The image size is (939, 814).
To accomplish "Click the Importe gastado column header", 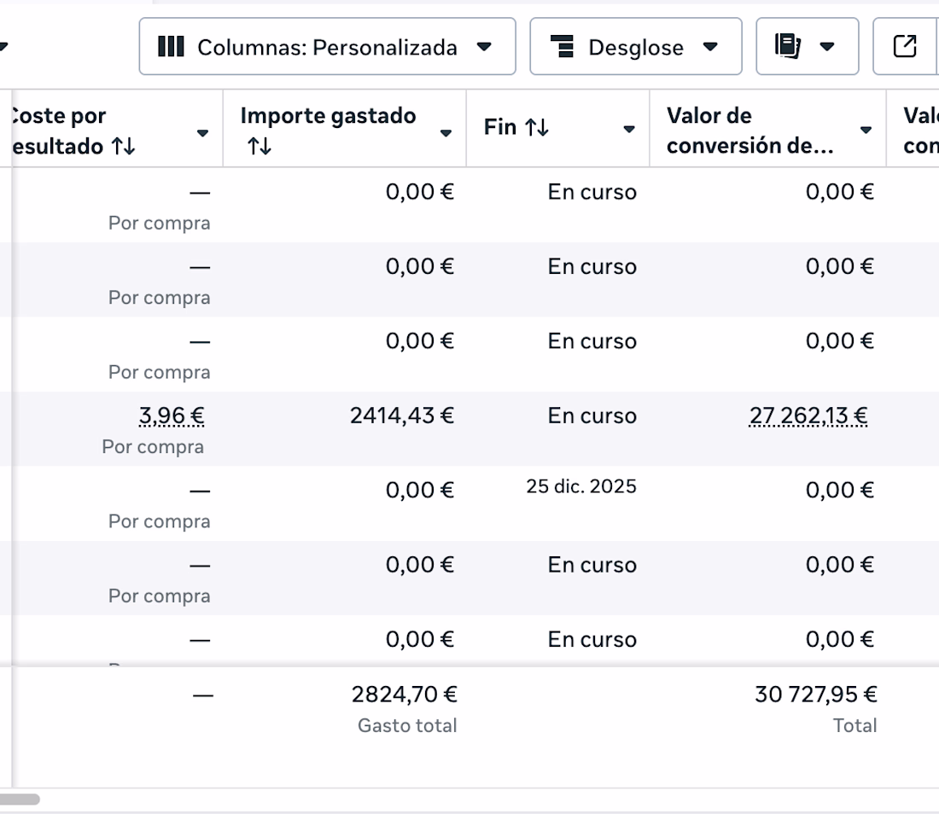I will point(328,116).
